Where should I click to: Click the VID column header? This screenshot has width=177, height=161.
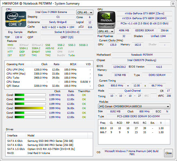[85, 64]
